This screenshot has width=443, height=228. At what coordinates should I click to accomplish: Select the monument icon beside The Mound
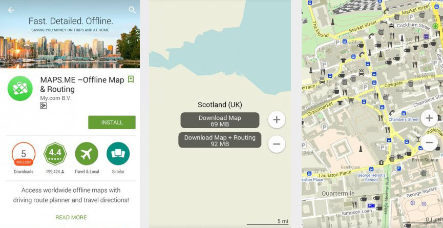(x=332, y=22)
